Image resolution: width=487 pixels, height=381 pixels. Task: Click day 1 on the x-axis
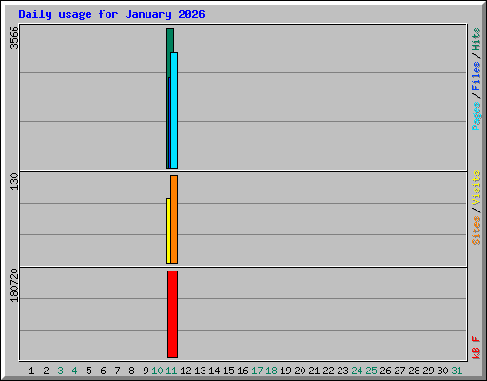(x=31, y=371)
